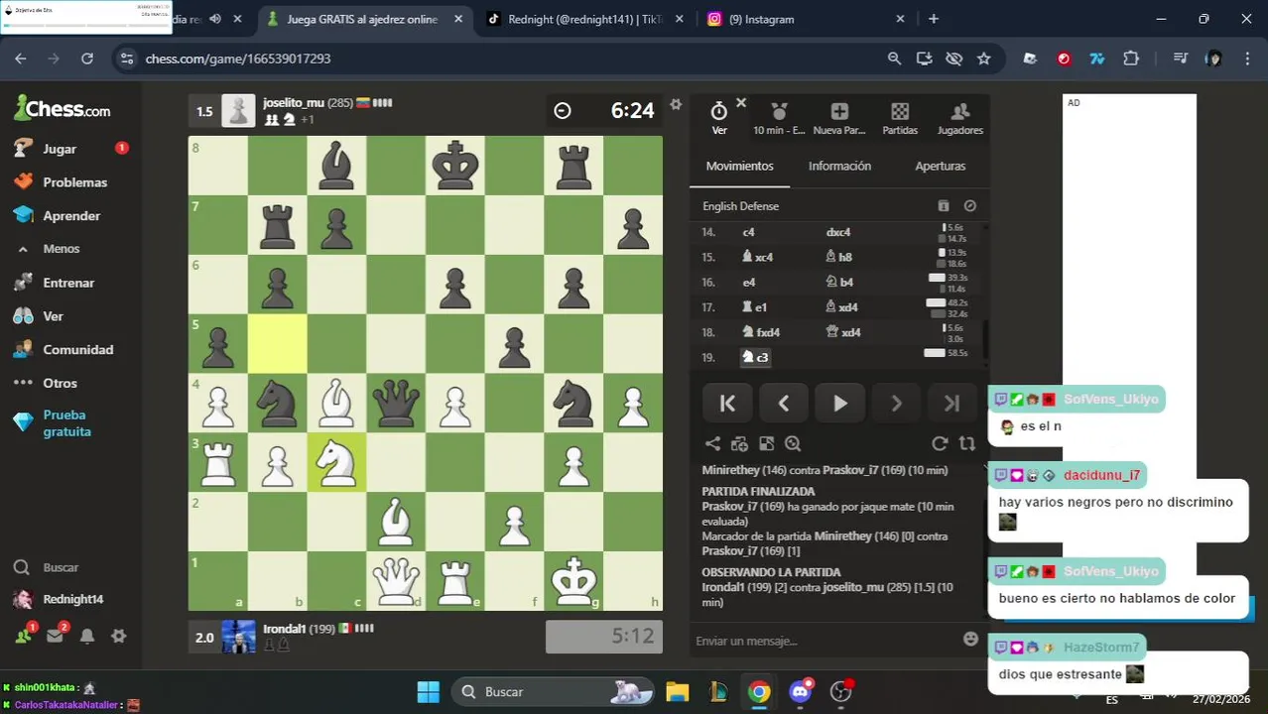
Task: Select the 10 min medal tab
Action: (x=779, y=117)
